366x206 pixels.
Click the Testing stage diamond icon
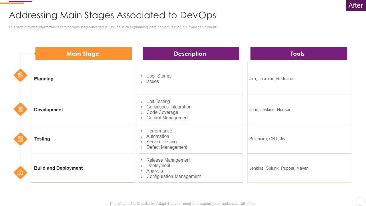click(x=20, y=139)
